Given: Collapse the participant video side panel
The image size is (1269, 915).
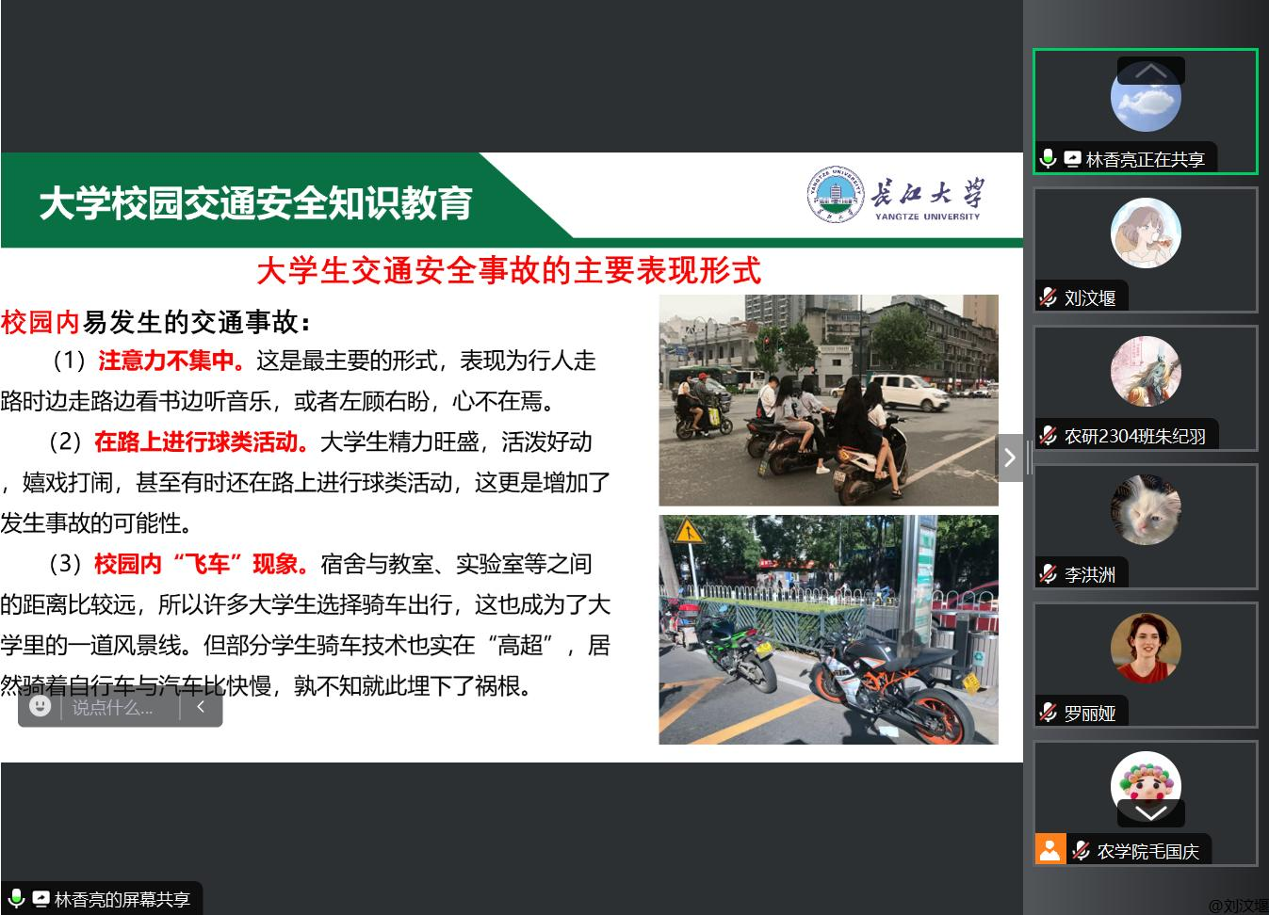Looking at the screenshot, I should point(1009,457).
